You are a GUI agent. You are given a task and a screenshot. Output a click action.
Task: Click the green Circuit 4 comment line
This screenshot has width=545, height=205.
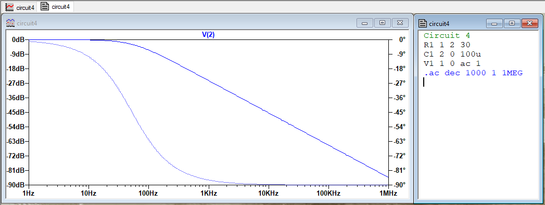[x=447, y=35]
